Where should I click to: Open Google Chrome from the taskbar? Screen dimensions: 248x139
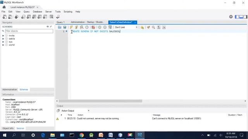pos(82,135)
